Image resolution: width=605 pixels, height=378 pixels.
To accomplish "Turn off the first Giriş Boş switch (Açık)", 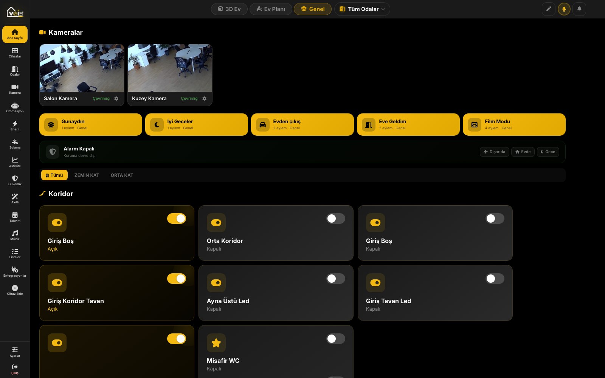I will [x=177, y=218].
